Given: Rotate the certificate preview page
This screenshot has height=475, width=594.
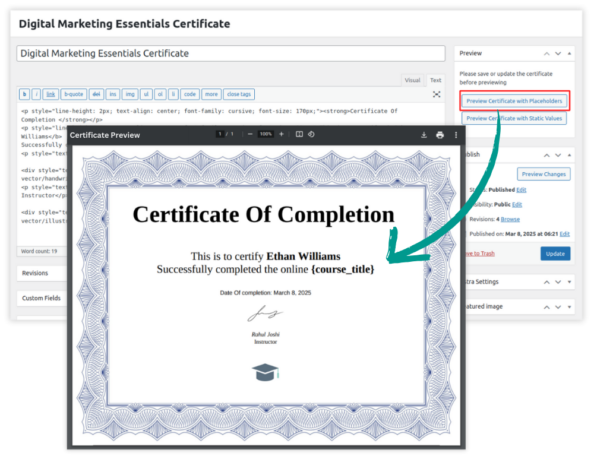Looking at the screenshot, I should click(x=311, y=134).
